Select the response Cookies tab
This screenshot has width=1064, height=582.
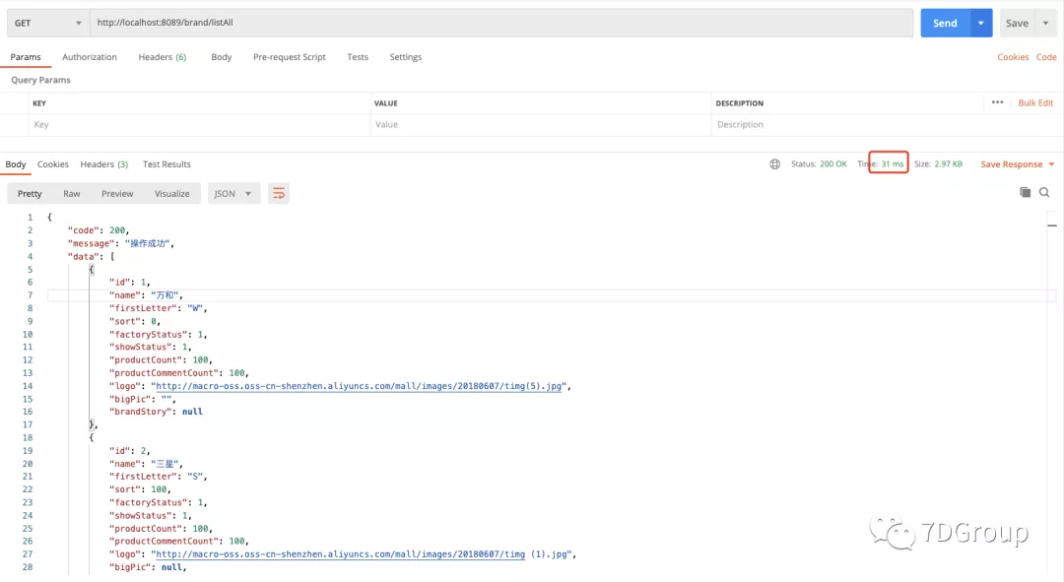point(53,164)
